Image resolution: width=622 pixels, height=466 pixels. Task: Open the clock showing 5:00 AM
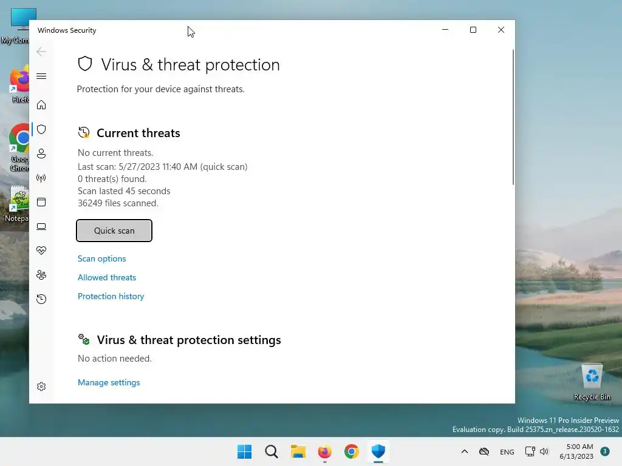[576, 451]
